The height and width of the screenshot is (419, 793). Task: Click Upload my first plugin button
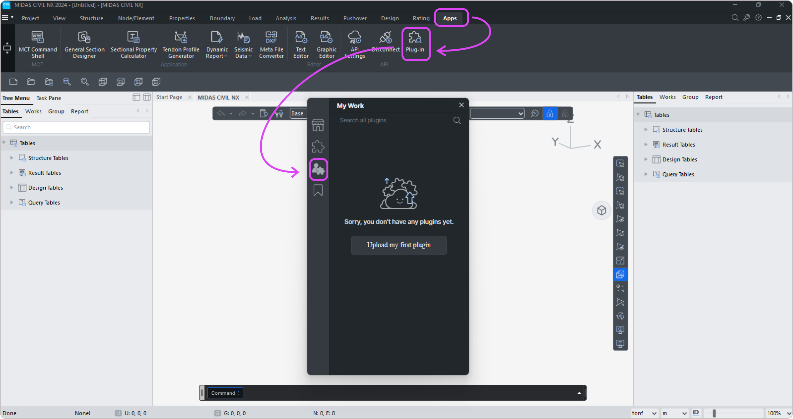click(399, 245)
